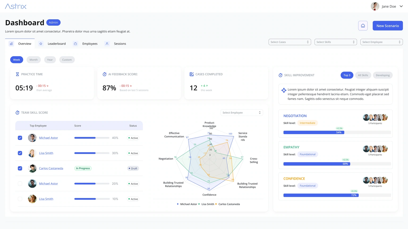
Task: Select the Custom time range
Action: click(67, 60)
